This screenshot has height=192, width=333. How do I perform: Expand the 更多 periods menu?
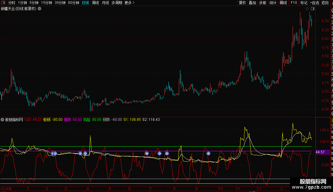click(x=130, y=3)
